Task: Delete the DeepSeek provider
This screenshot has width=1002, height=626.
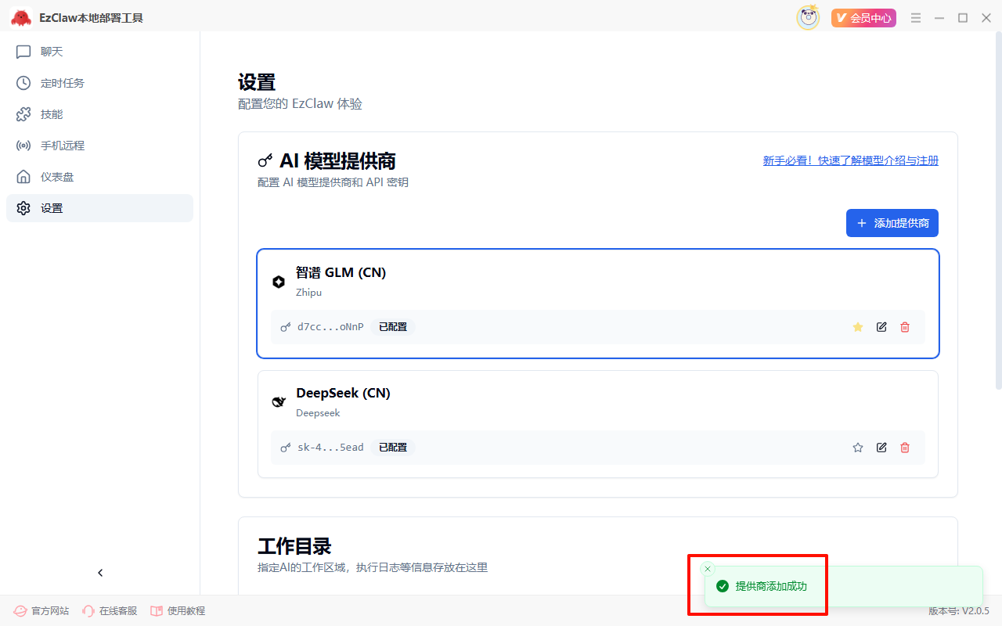Action: [x=905, y=448]
